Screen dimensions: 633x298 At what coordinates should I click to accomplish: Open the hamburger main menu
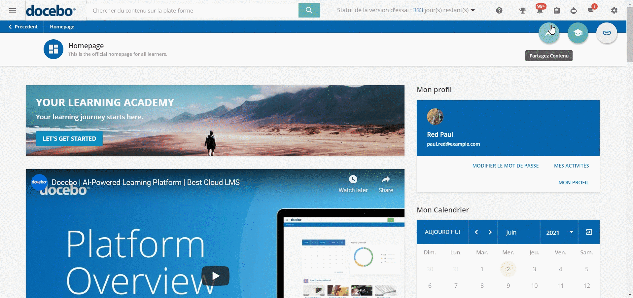[x=13, y=10]
